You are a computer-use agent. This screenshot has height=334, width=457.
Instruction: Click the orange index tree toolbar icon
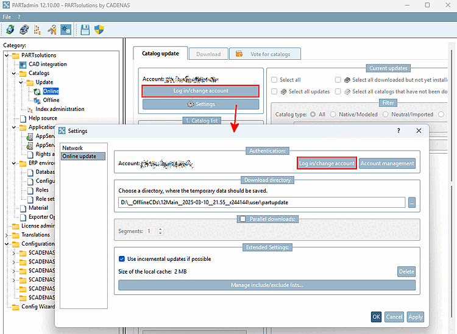pos(37,29)
